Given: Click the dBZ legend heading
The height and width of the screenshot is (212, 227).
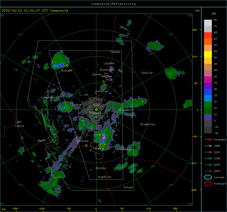Looking at the screenshot, I should point(214,13).
